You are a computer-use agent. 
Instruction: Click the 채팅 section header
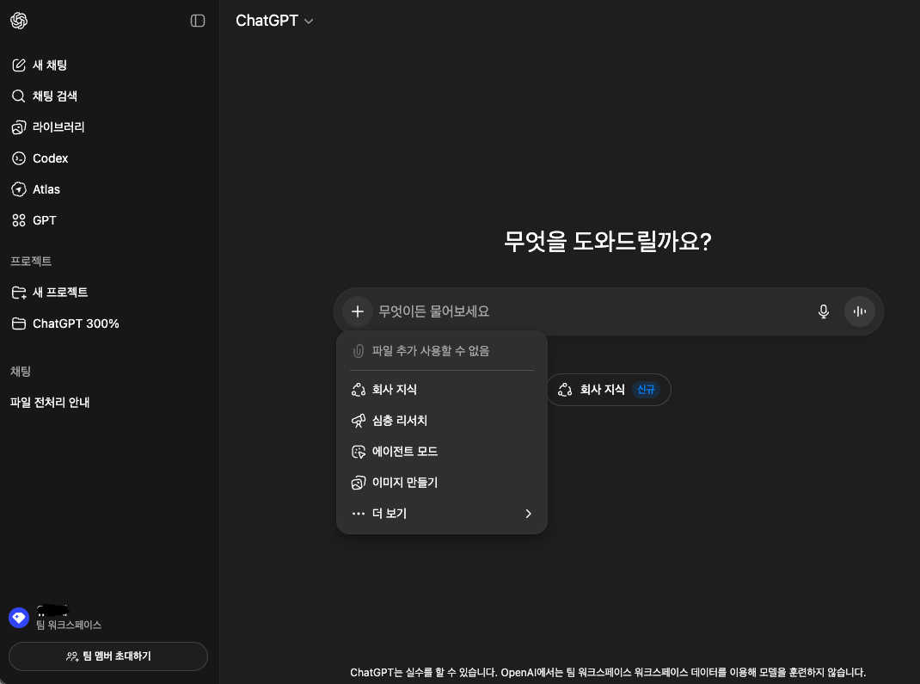tap(21, 372)
